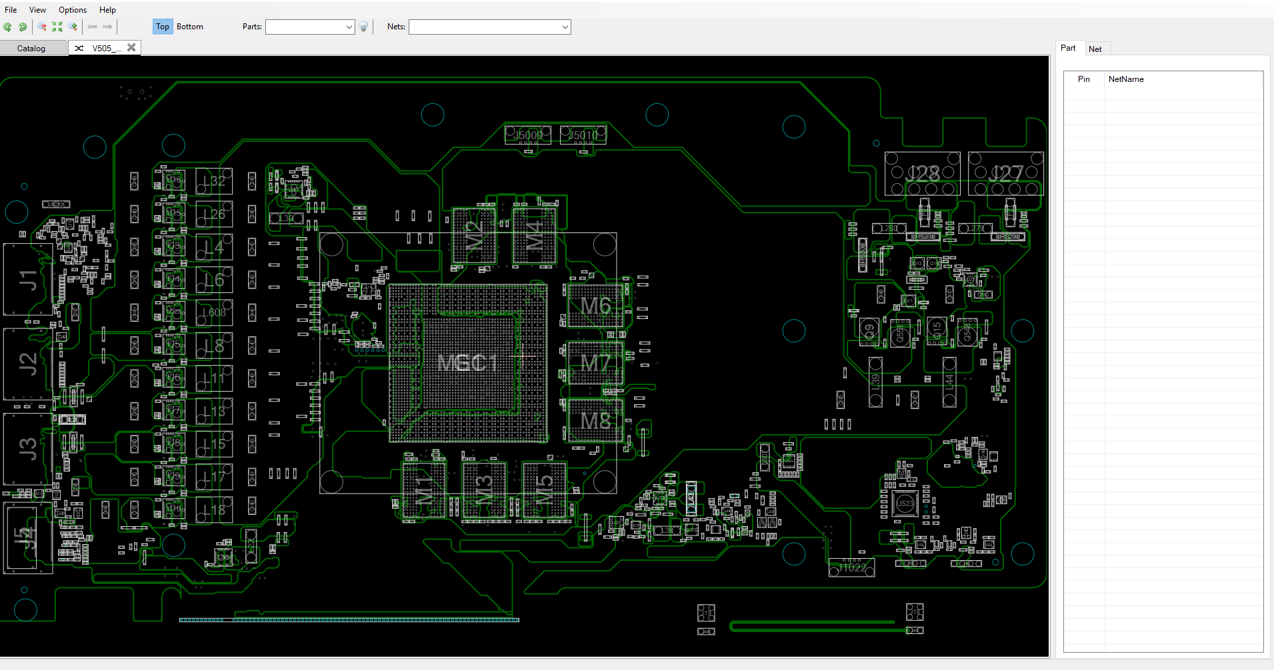Open the File menu
This screenshot has width=1274, height=670.
tap(11, 10)
